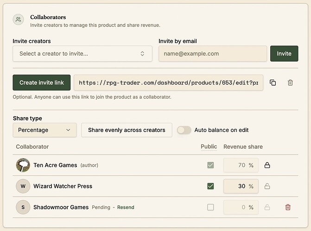Click the Wizard Watcher Press avatar
Viewport: 311px width, 231px height.
(x=23, y=186)
